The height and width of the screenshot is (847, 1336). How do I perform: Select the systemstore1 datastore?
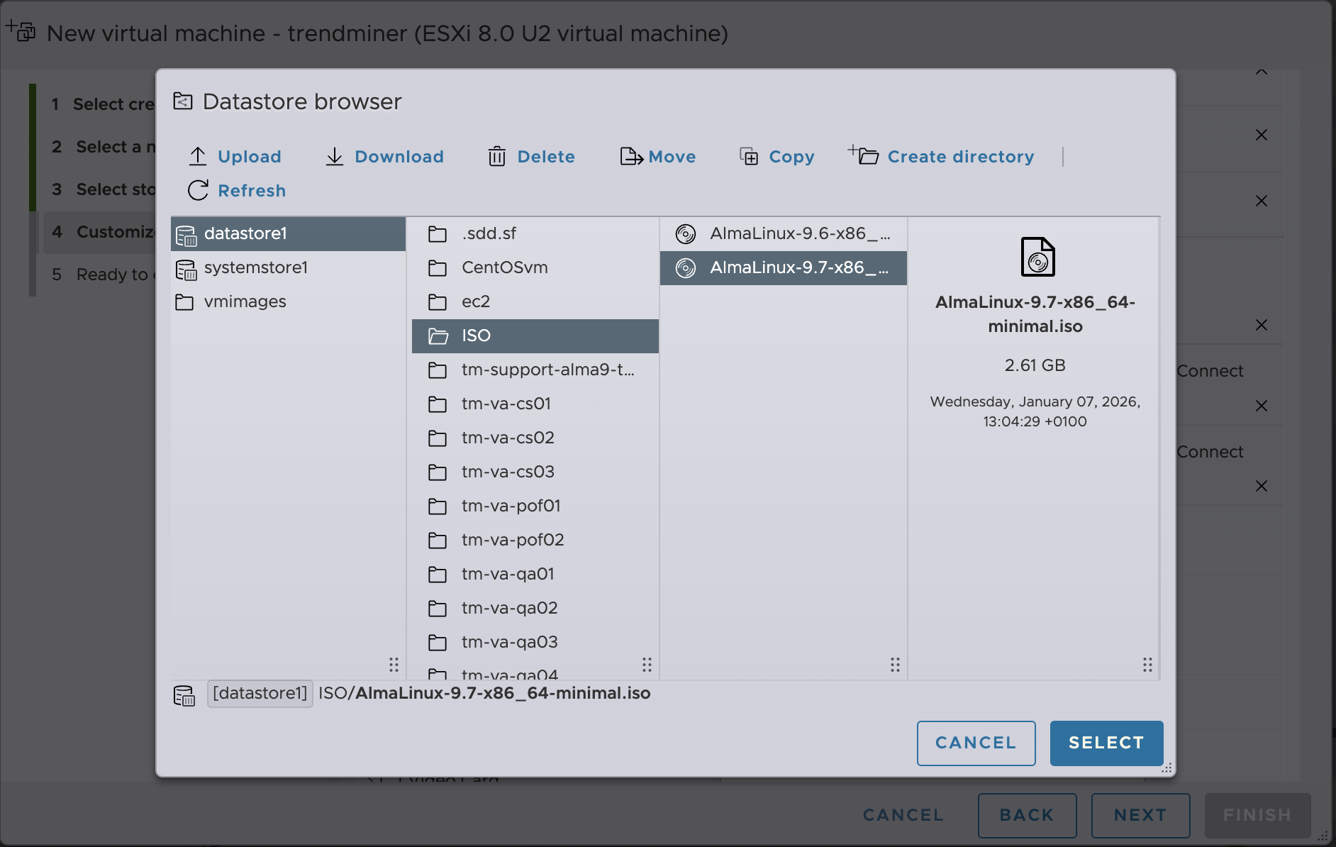pos(255,267)
